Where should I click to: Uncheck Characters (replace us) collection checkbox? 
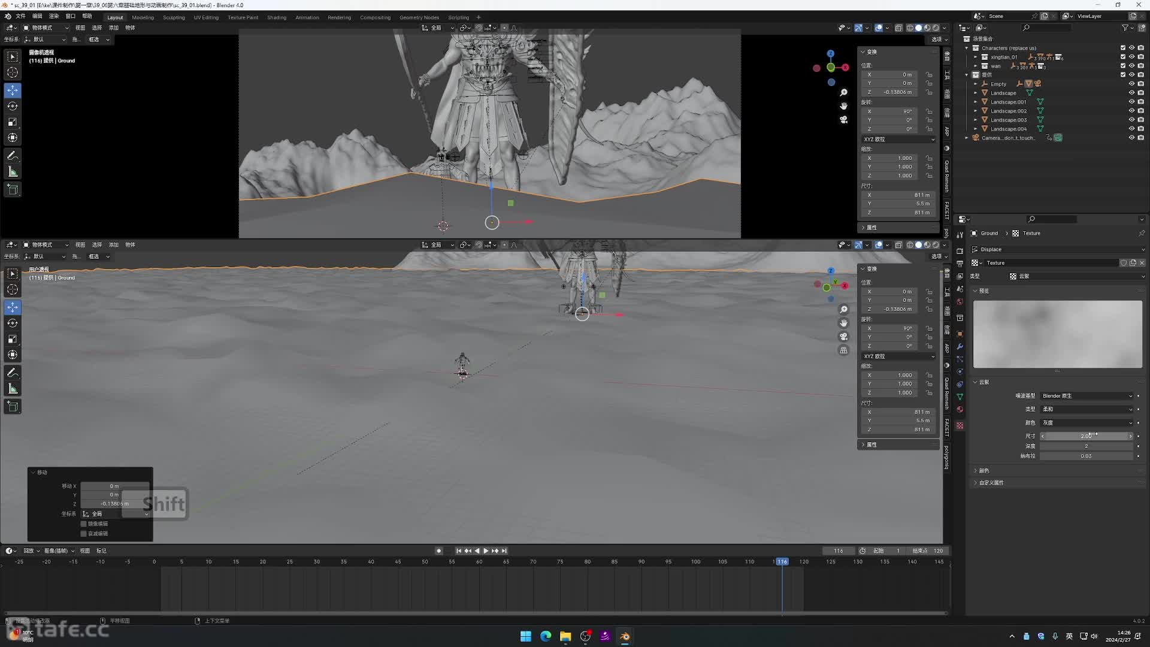click(x=1123, y=48)
